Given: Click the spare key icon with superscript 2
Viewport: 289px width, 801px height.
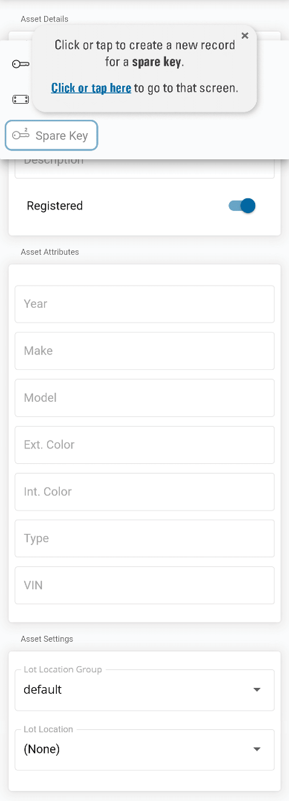Looking at the screenshot, I should click(21, 135).
